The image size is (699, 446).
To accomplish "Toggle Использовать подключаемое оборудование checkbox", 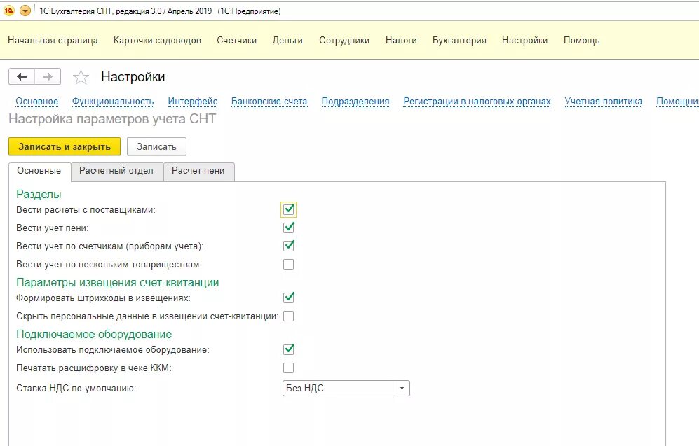I will (289, 349).
